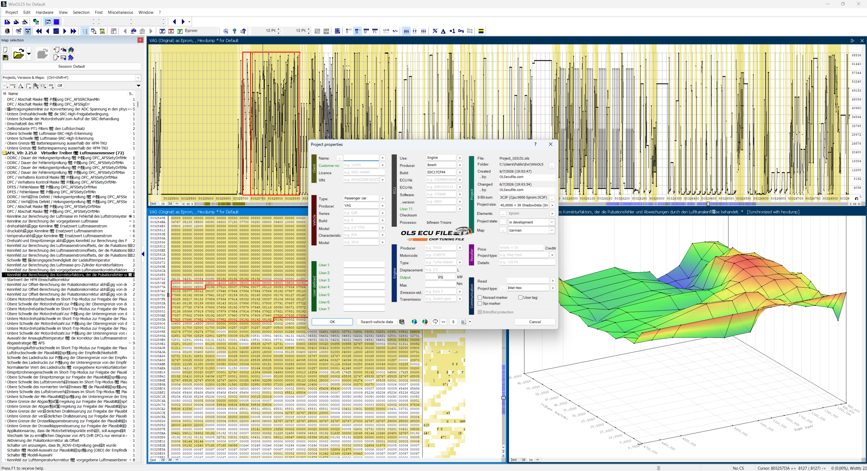This screenshot has width=867, height=471.
Task: Click Search vehicle data button
Action: (x=377, y=322)
